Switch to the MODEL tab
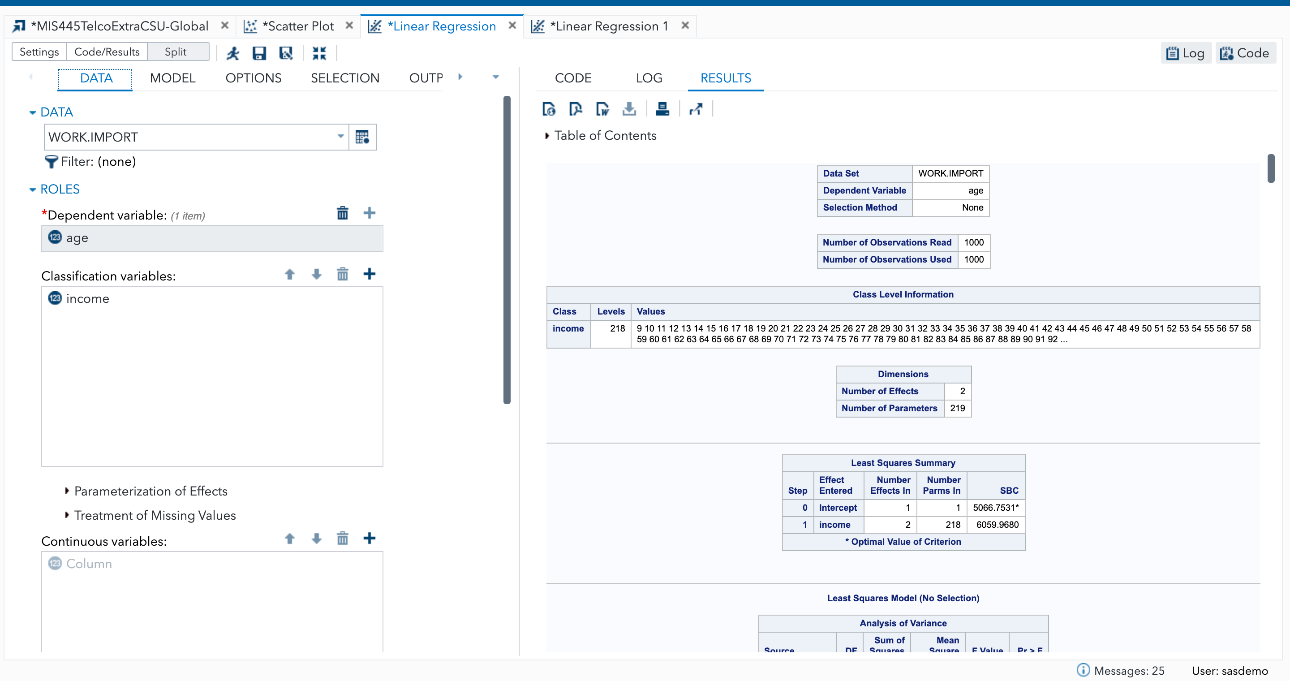This screenshot has height=681, width=1290. (172, 78)
